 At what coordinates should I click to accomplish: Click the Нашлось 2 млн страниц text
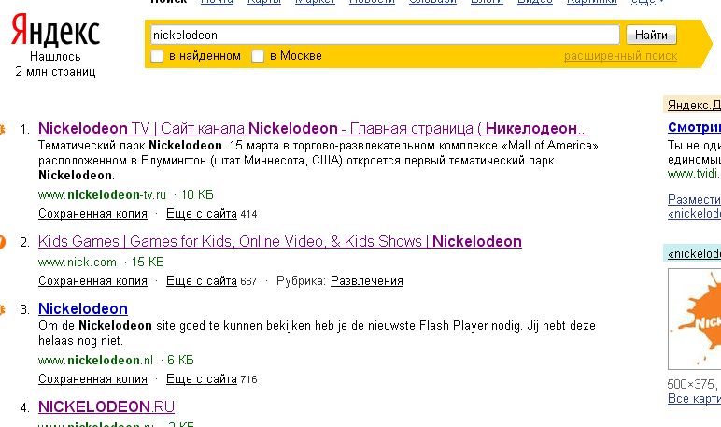55,64
